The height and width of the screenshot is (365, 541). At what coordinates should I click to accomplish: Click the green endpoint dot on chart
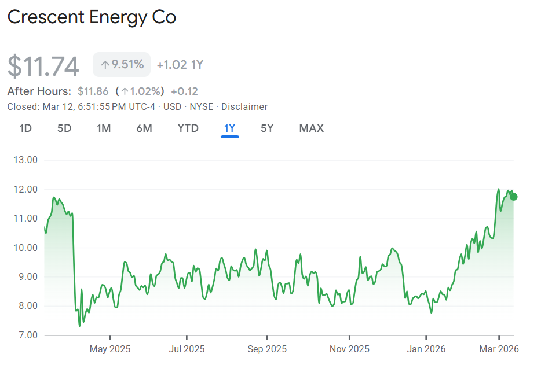[x=513, y=197]
